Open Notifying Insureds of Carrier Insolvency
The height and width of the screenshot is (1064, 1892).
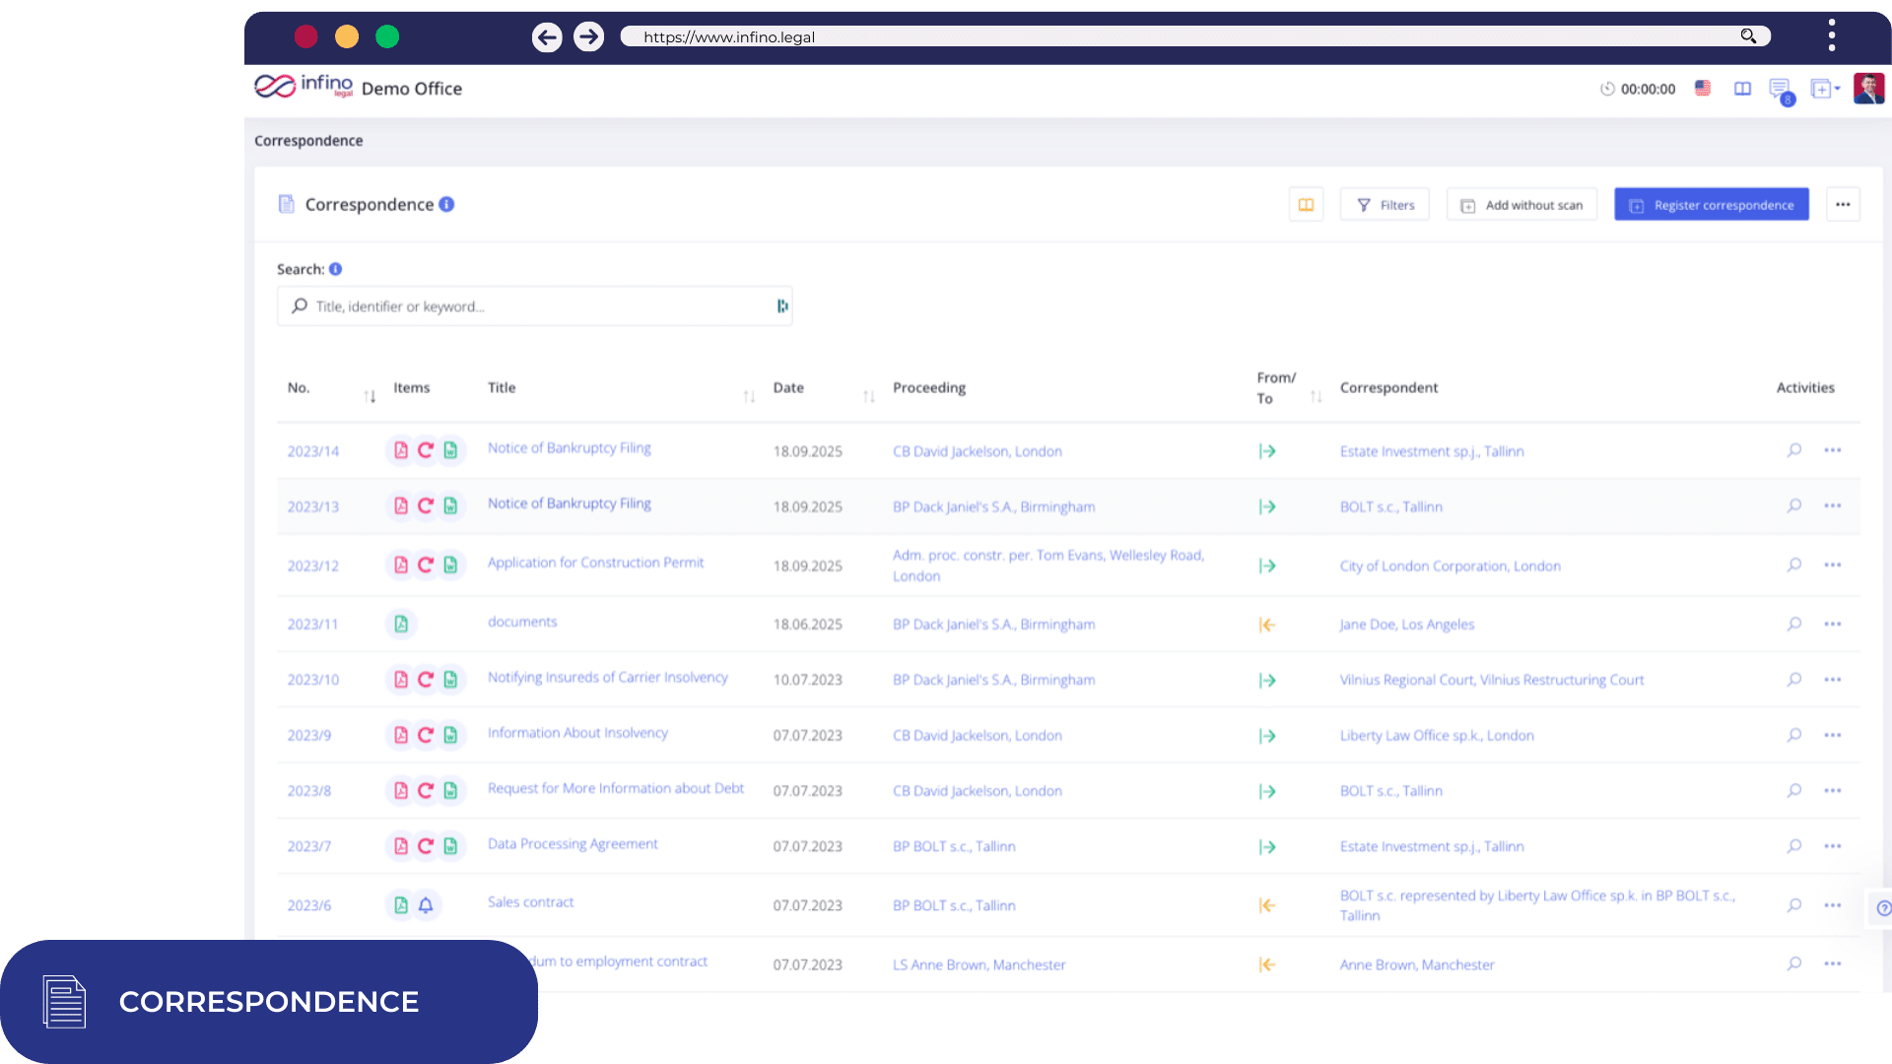(x=607, y=678)
